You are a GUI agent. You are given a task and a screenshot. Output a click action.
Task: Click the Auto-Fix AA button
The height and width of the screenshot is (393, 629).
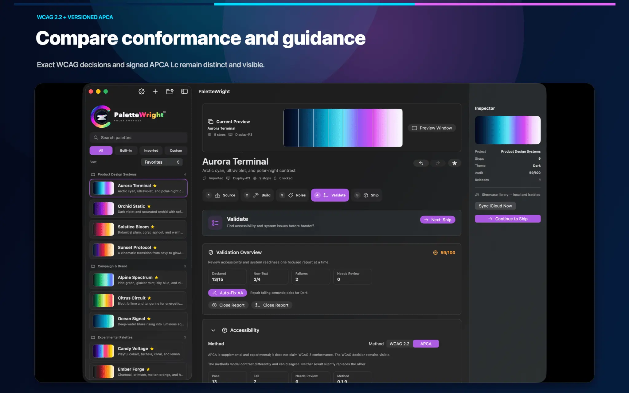[228, 293]
